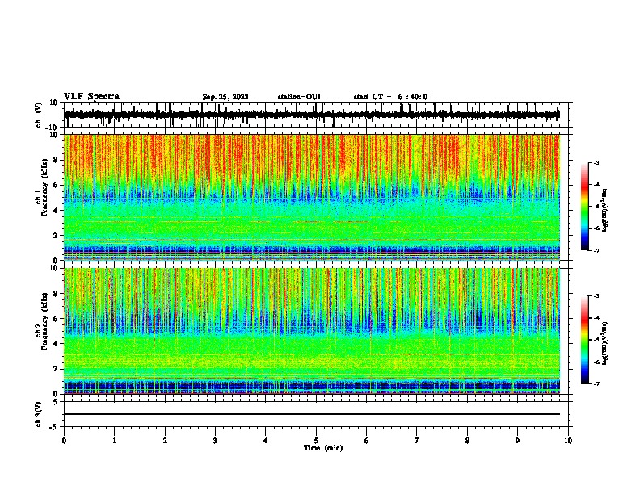Click the ch.1 color bar '-3' label

(x=596, y=162)
